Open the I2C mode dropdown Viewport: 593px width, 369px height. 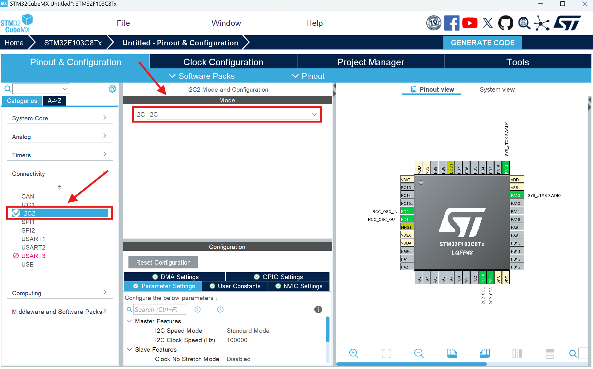[x=233, y=114]
